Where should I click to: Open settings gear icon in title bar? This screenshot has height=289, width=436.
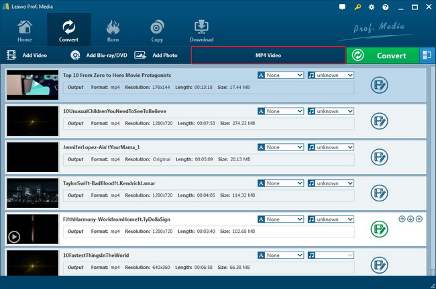tap(372, 7)
